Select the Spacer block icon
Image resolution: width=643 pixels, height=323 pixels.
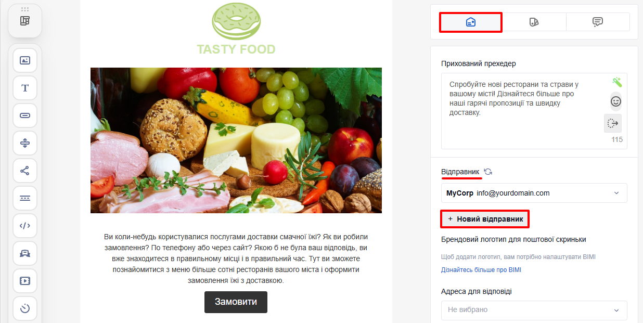point(25,143)
